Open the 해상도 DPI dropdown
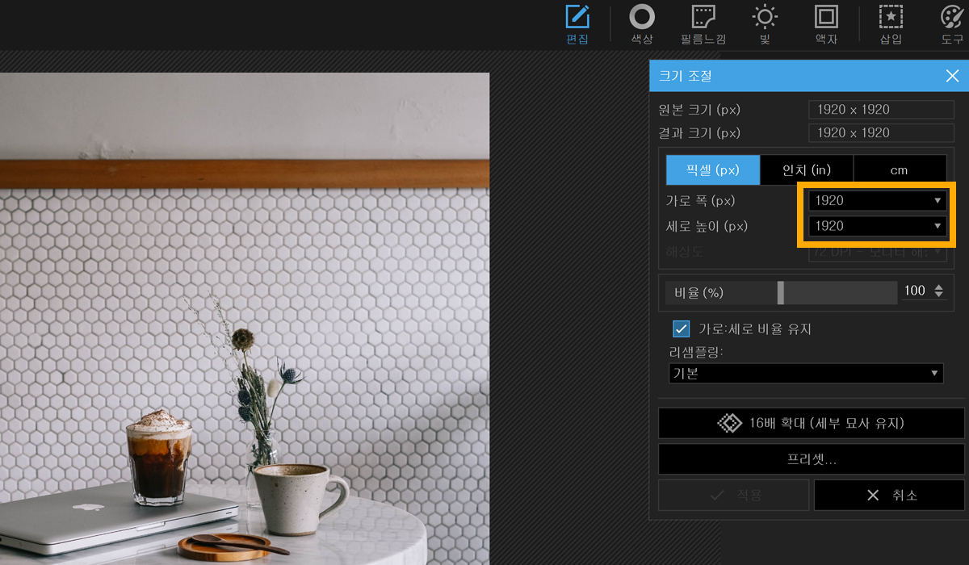 [x=878, y=252]
